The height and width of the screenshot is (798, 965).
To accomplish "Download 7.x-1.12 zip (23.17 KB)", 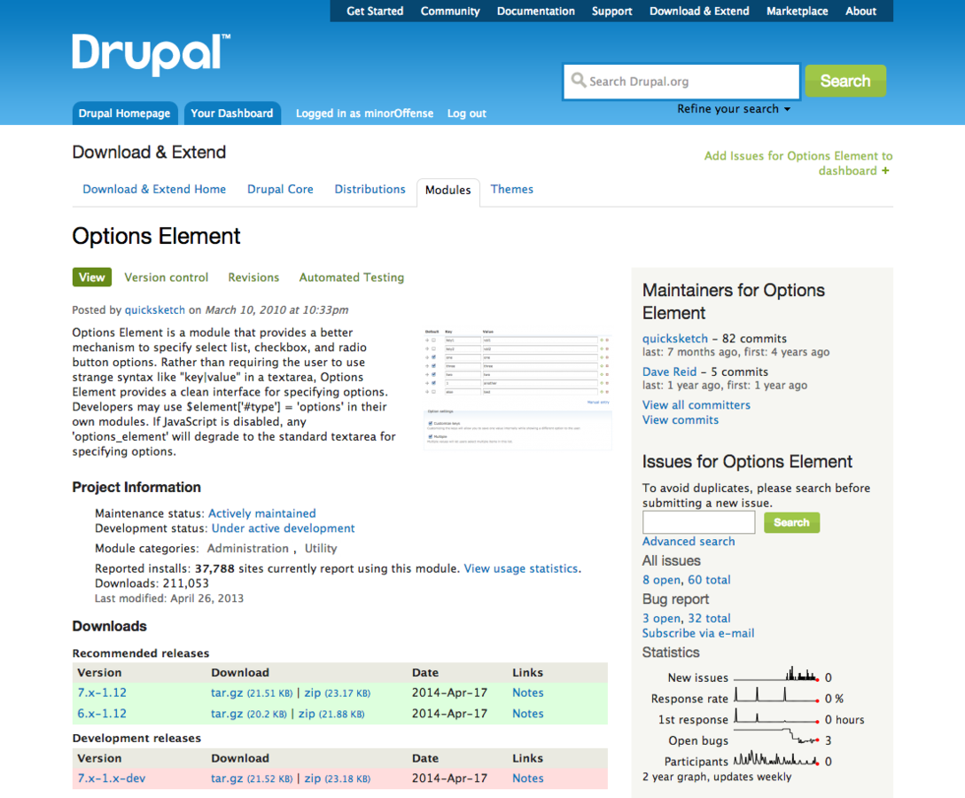I will pos(338,692).
